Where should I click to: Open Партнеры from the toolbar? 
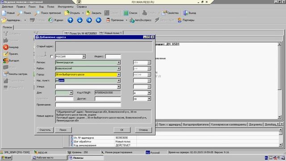(x=186, y=20)
